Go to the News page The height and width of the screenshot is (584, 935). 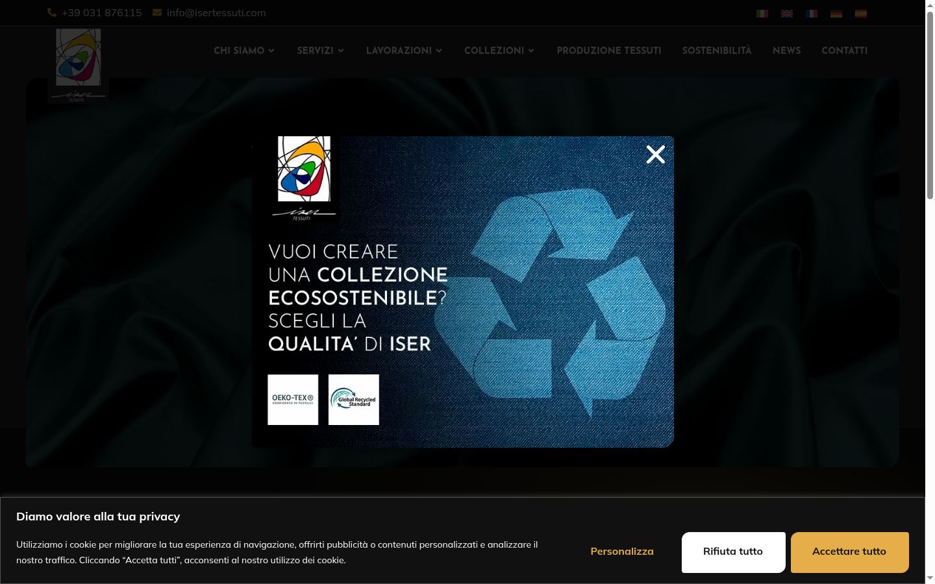[x=787, y=51]
